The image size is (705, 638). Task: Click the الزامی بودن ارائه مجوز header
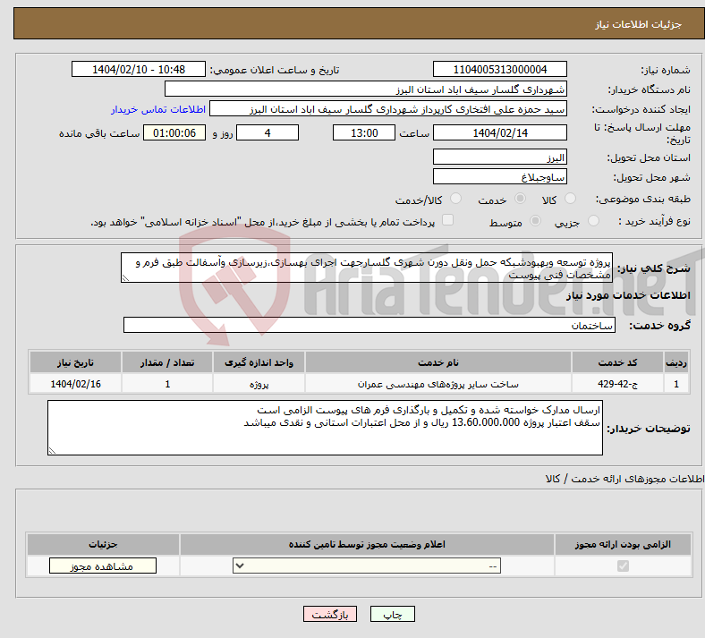pyautogui.click(x=623, y=544)
